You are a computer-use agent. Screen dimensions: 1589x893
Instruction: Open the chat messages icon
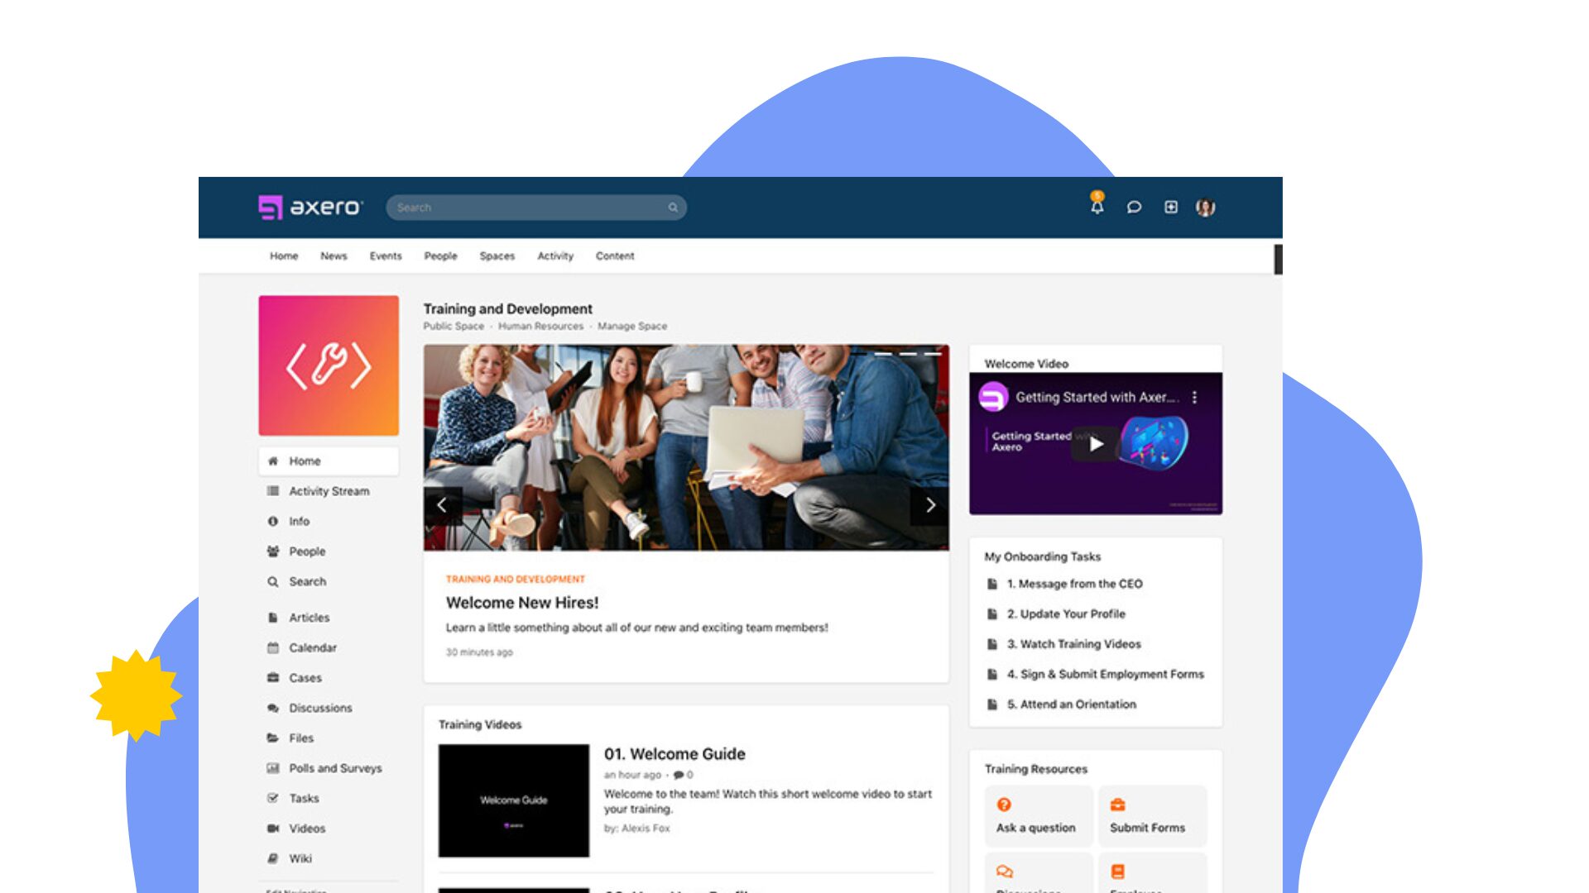pos(1134,208)
